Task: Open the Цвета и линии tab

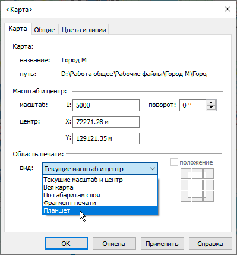Action: pyautogui.click(x=84, y=30)
